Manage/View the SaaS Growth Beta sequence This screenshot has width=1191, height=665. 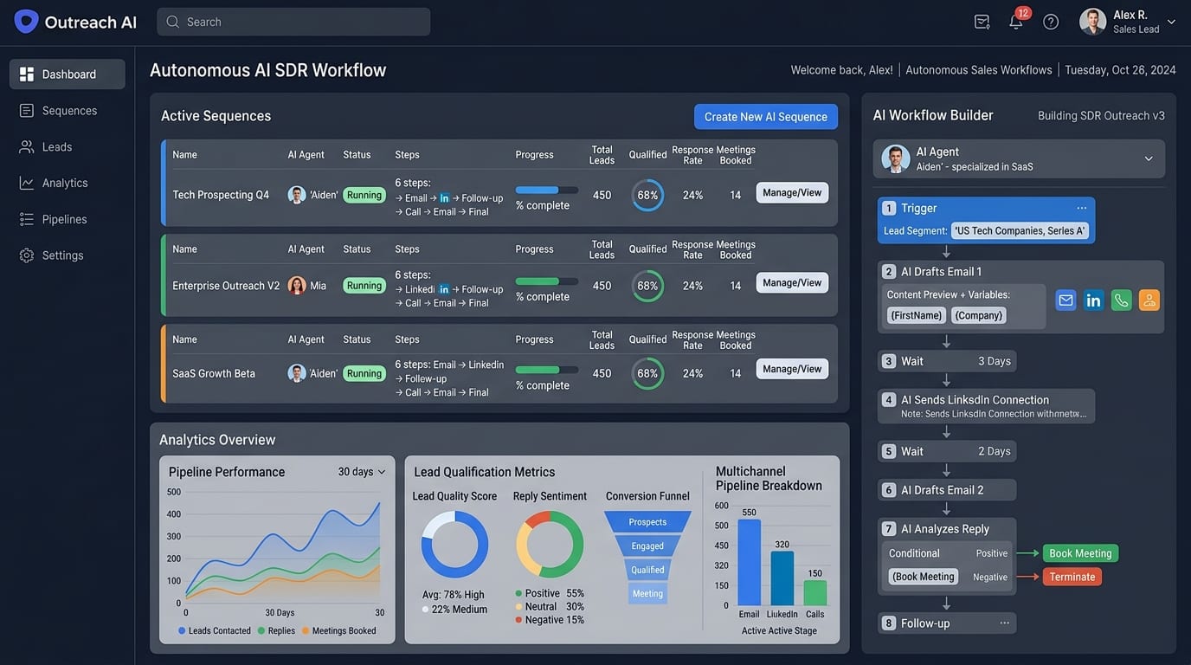792,369
